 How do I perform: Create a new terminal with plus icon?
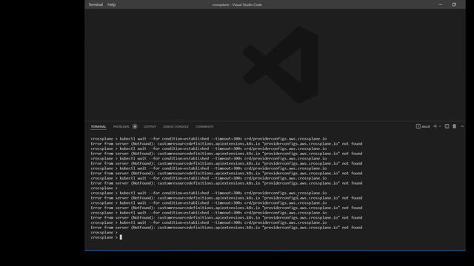point(435,126)
